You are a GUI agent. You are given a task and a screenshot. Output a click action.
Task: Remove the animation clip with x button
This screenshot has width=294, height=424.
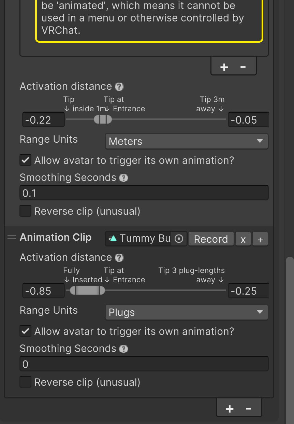pos(243,239)
